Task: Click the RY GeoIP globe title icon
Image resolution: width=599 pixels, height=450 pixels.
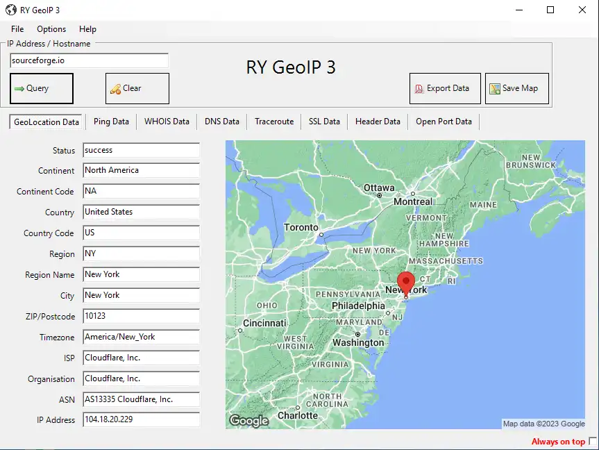Action: pos(11,10)
